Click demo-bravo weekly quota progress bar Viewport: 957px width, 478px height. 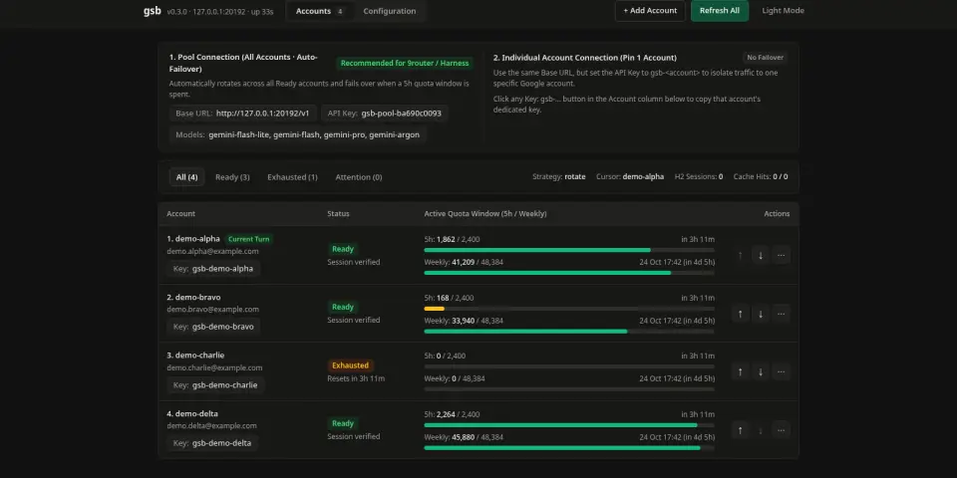569,331
